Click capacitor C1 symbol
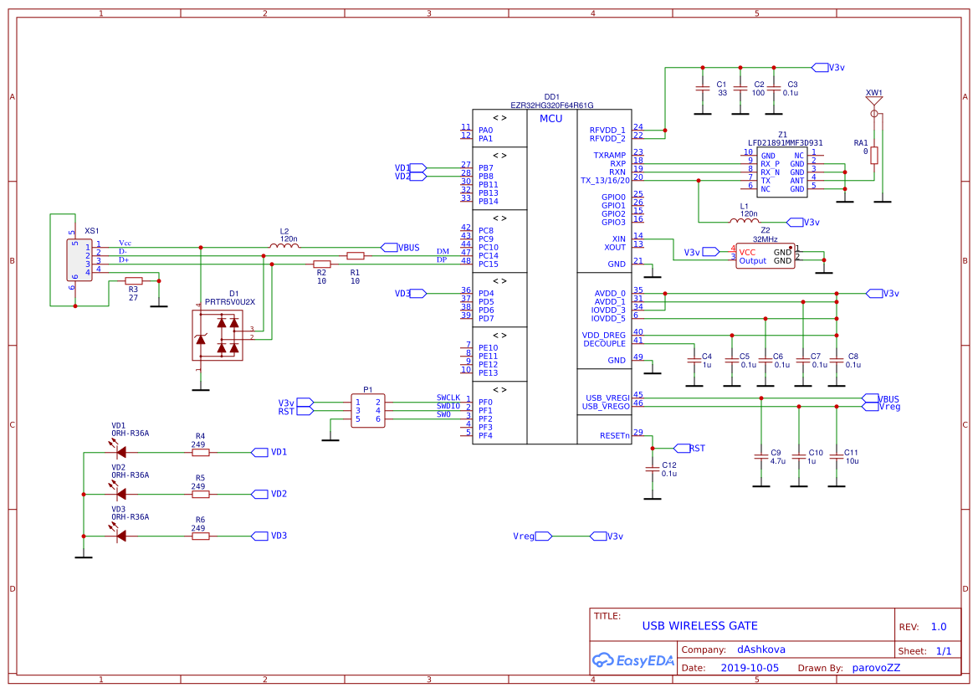Image resolution: width=978 pixels, height=693 pixels. pyautogui.click(x=703, y=90)
